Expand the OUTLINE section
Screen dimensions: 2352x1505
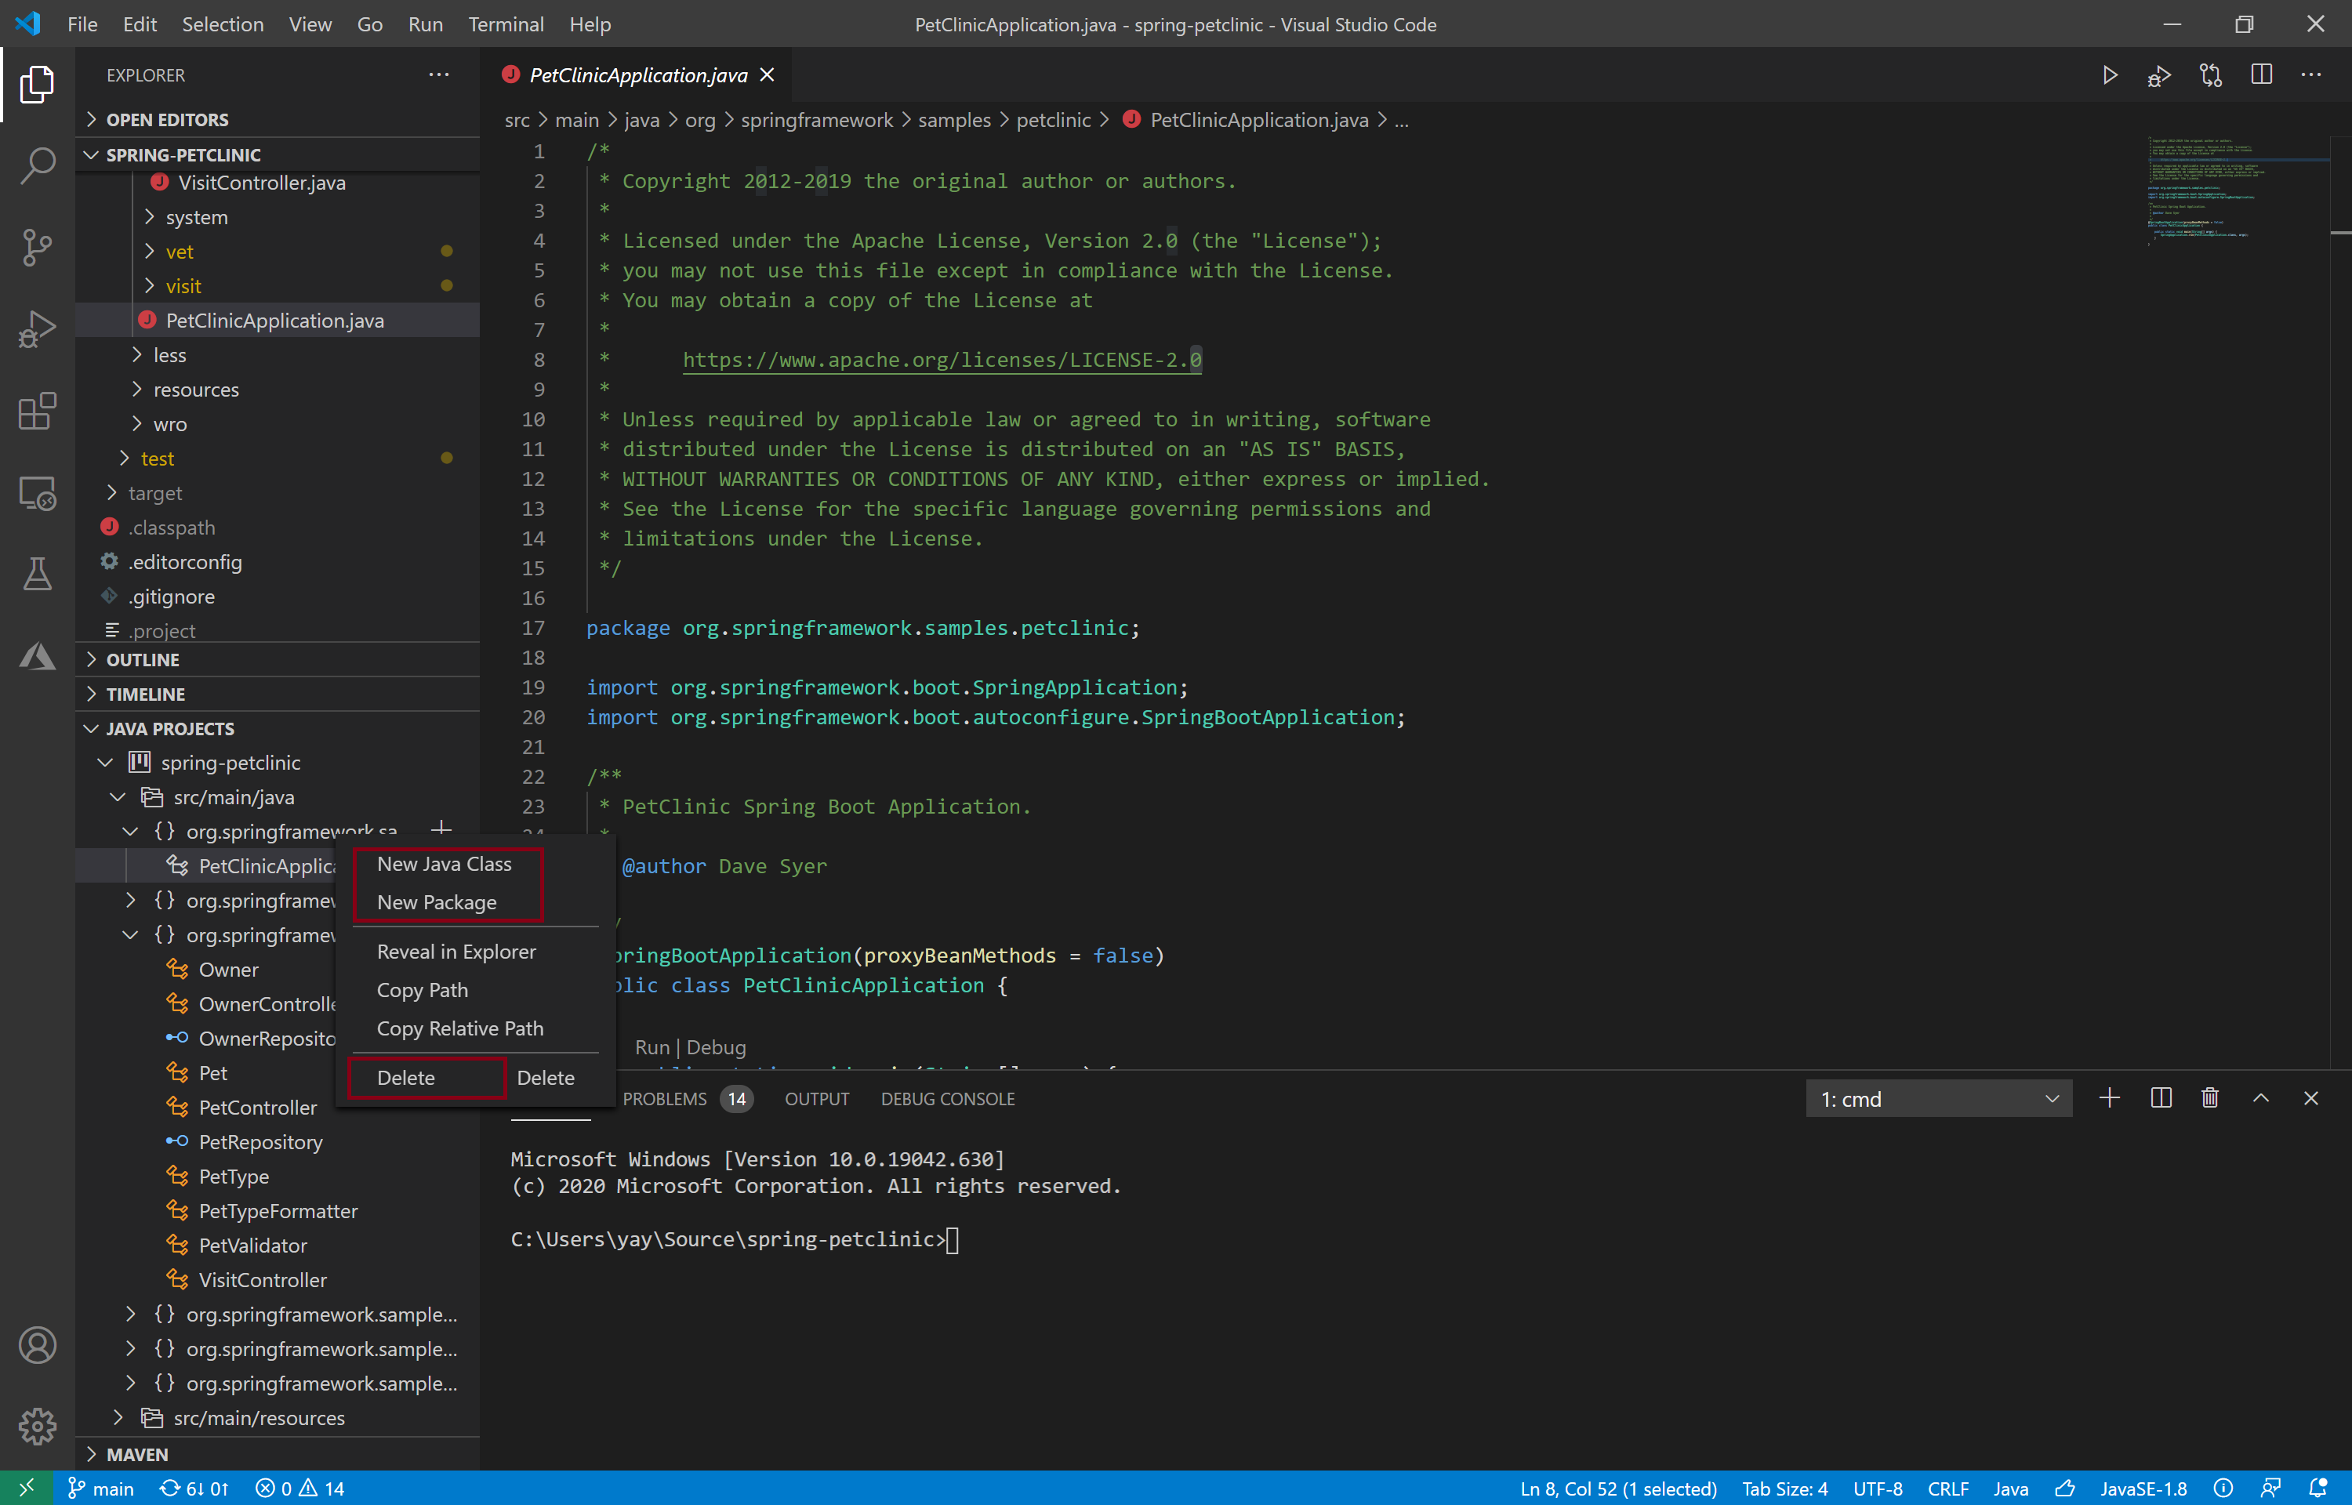(143, 660)
